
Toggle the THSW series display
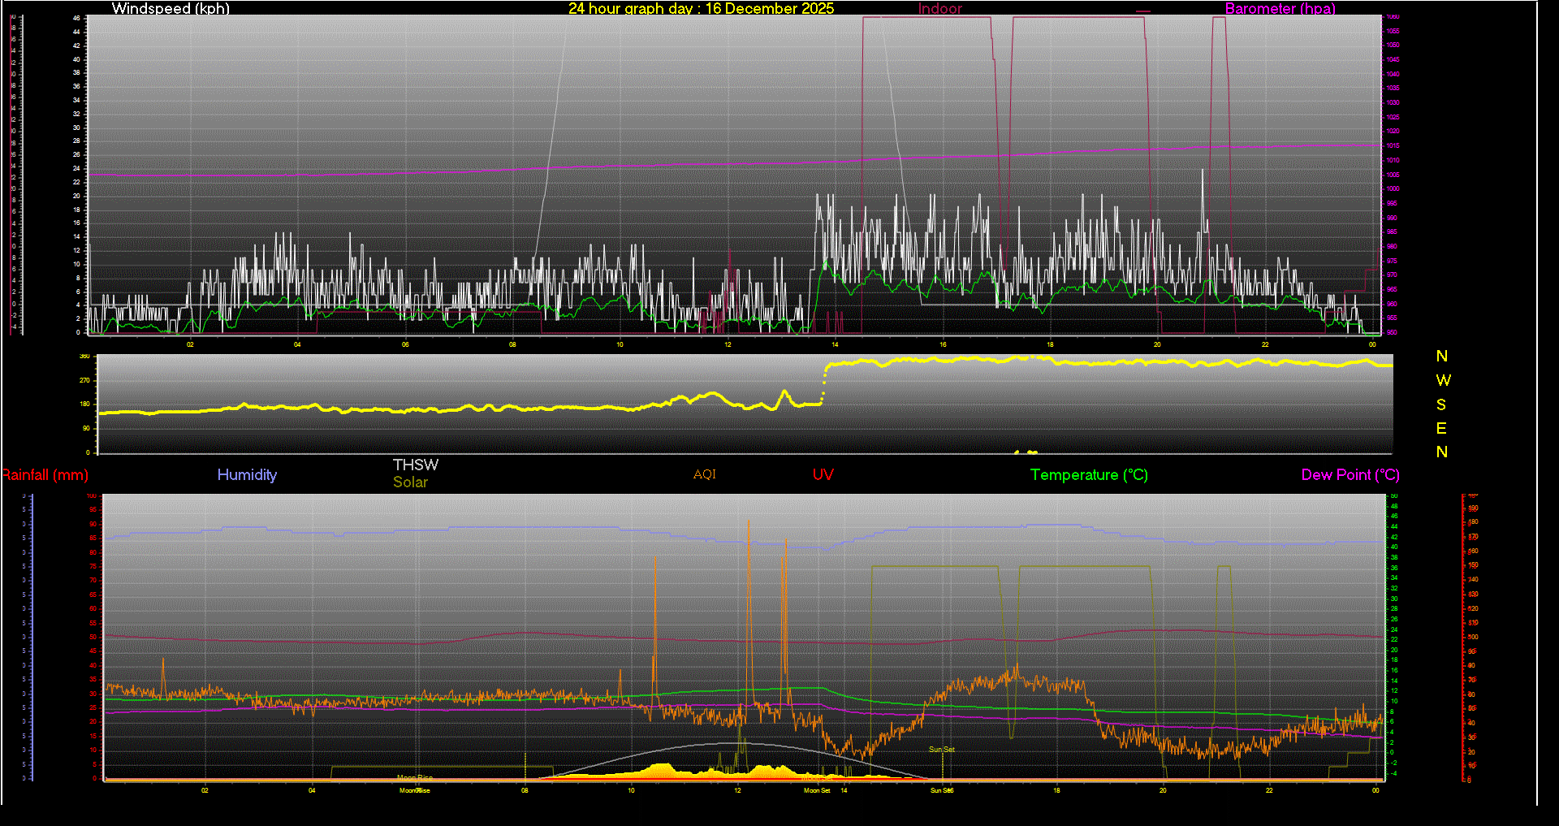pos(416,465)
